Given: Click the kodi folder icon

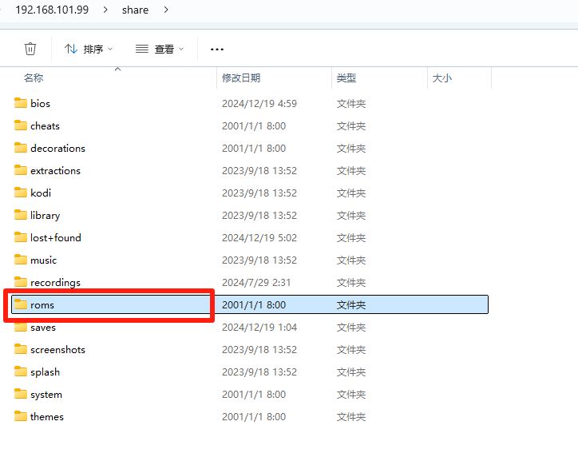Looking at the screenshot, I should (21, 193).
